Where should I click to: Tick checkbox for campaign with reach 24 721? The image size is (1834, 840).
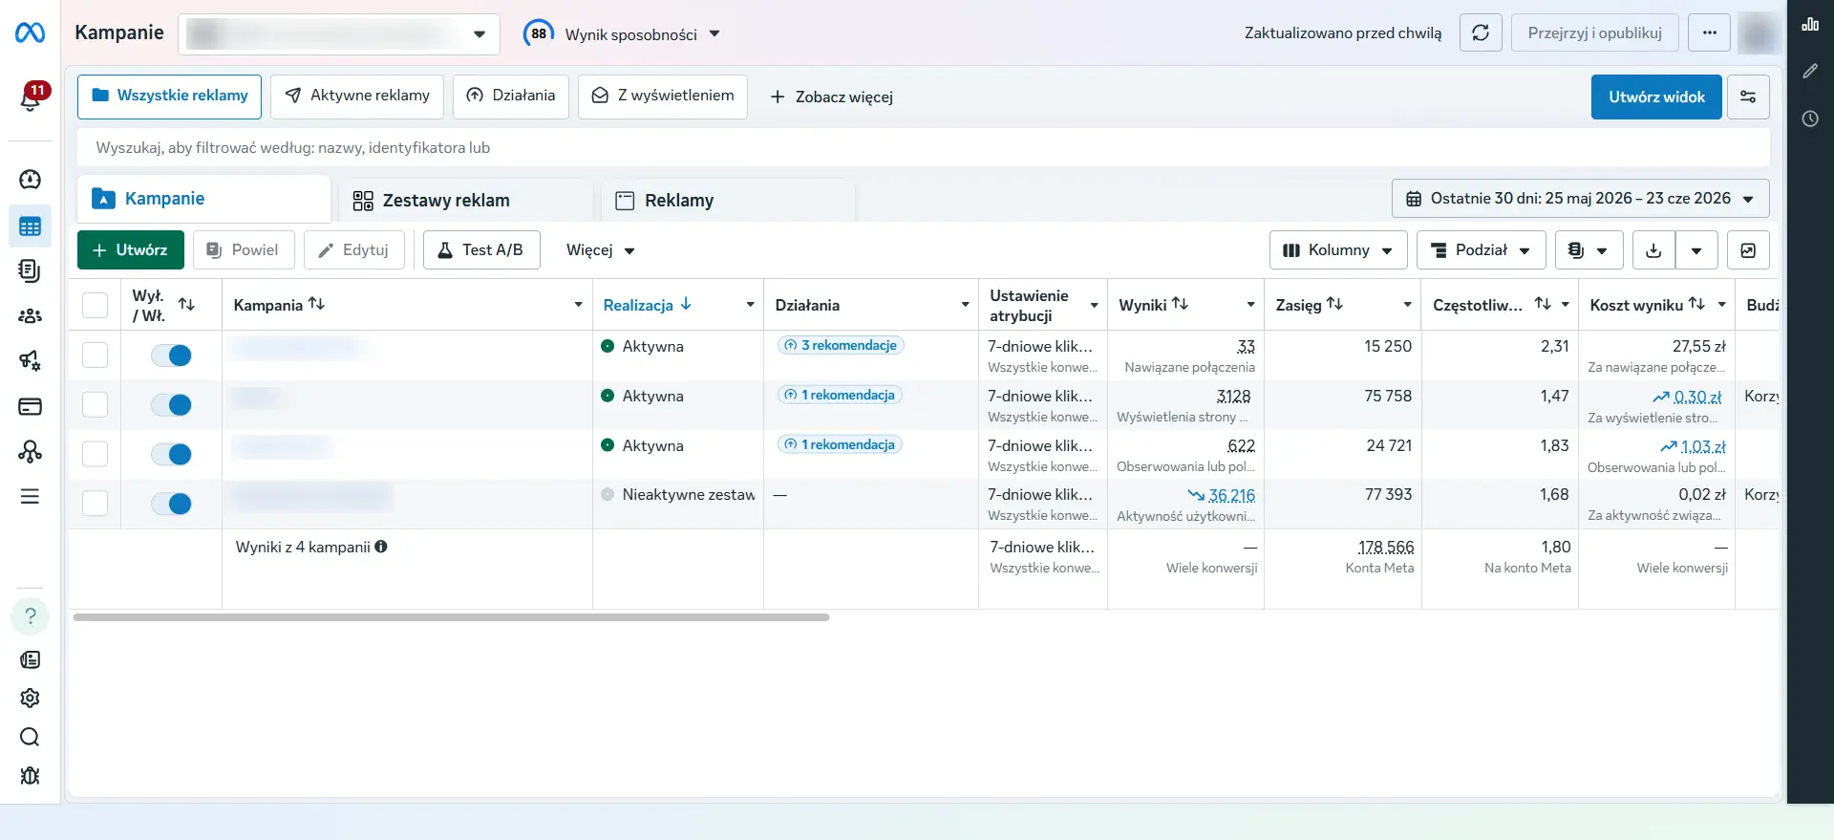(x=95, y=454)
